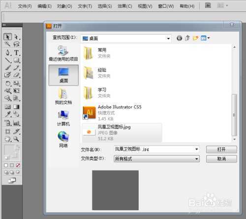
Task: Choose the Blend tool
Action: [16, 114]
